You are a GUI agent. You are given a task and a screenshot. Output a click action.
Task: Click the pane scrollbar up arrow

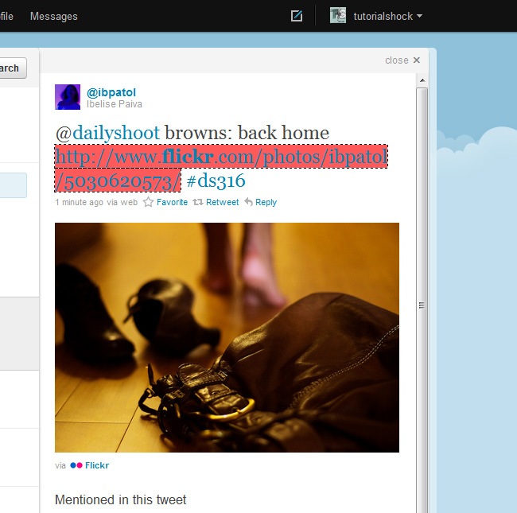pos(422,80)
